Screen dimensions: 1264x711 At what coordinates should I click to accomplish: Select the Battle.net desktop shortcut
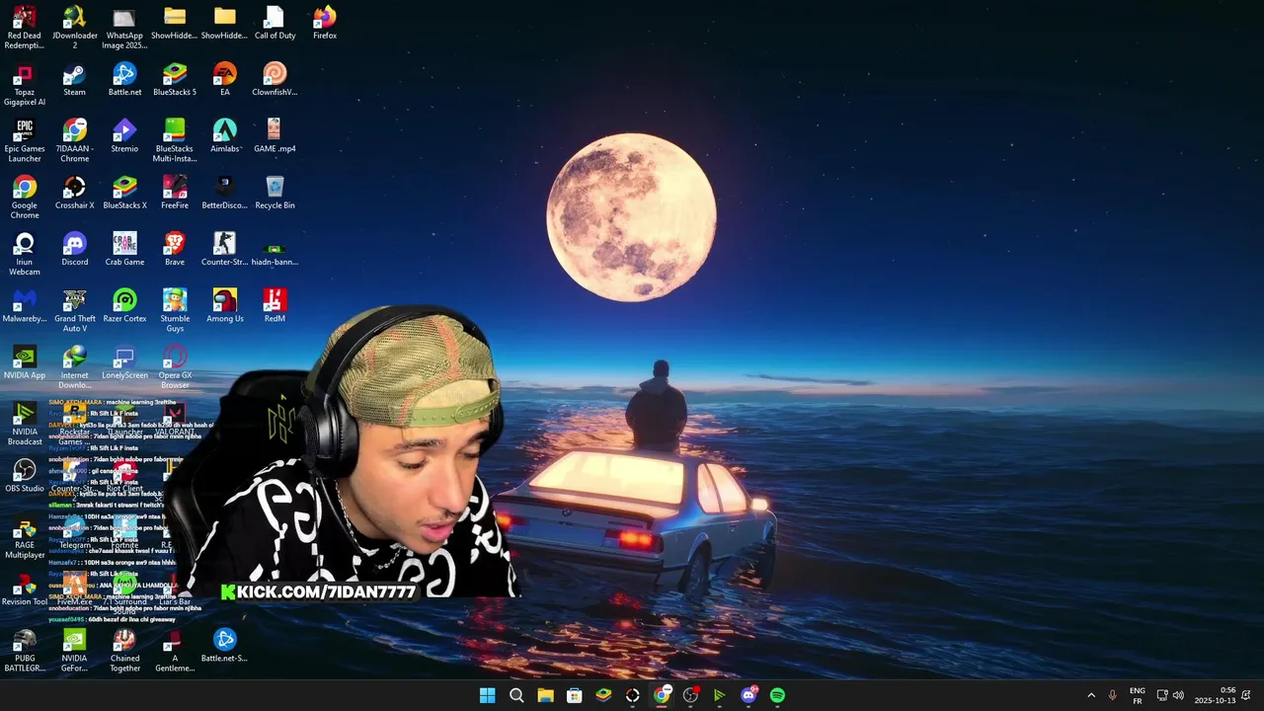[124, 80]
